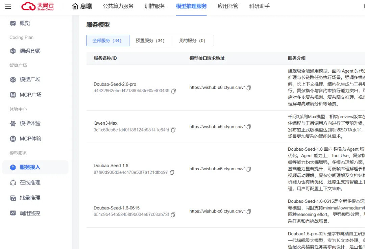The width and height of the screenshot is (365, 249).
Task: Switch to the 全部服务 (34) tab
Action: [x=108, y=41]
